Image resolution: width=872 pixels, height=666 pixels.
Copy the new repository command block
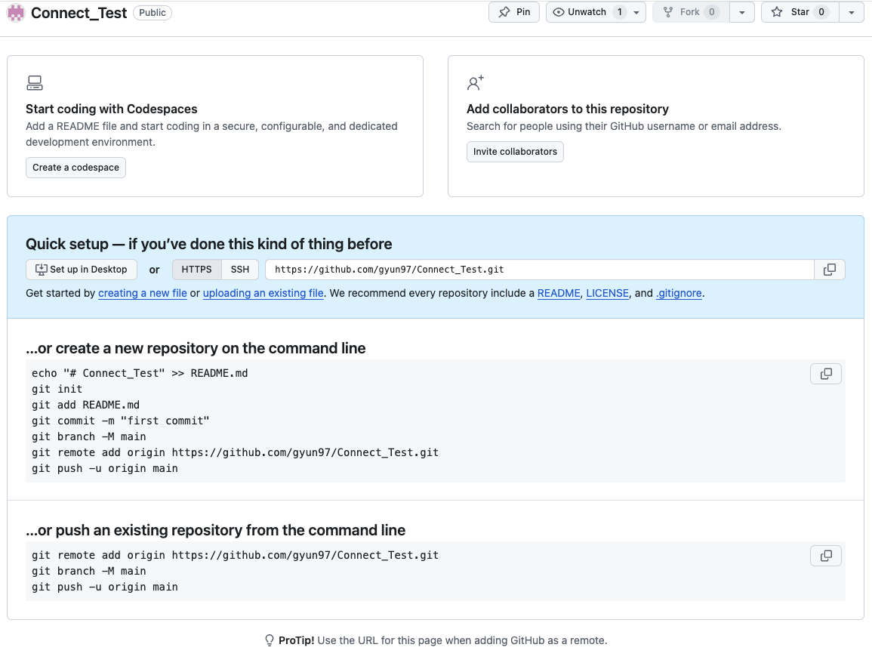click(x=825, y=374)
